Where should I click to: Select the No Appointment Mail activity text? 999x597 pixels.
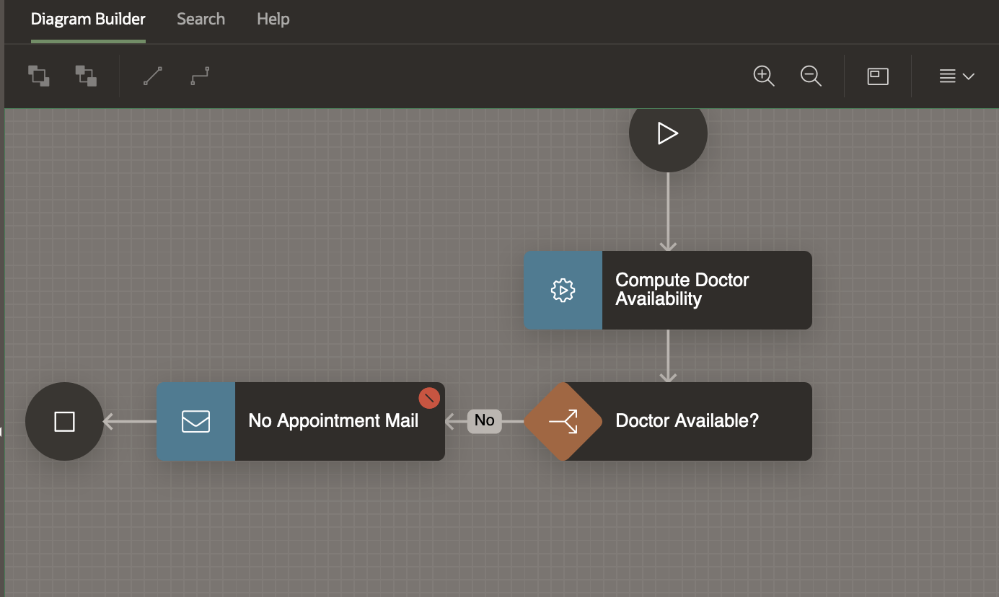point(333,421)
